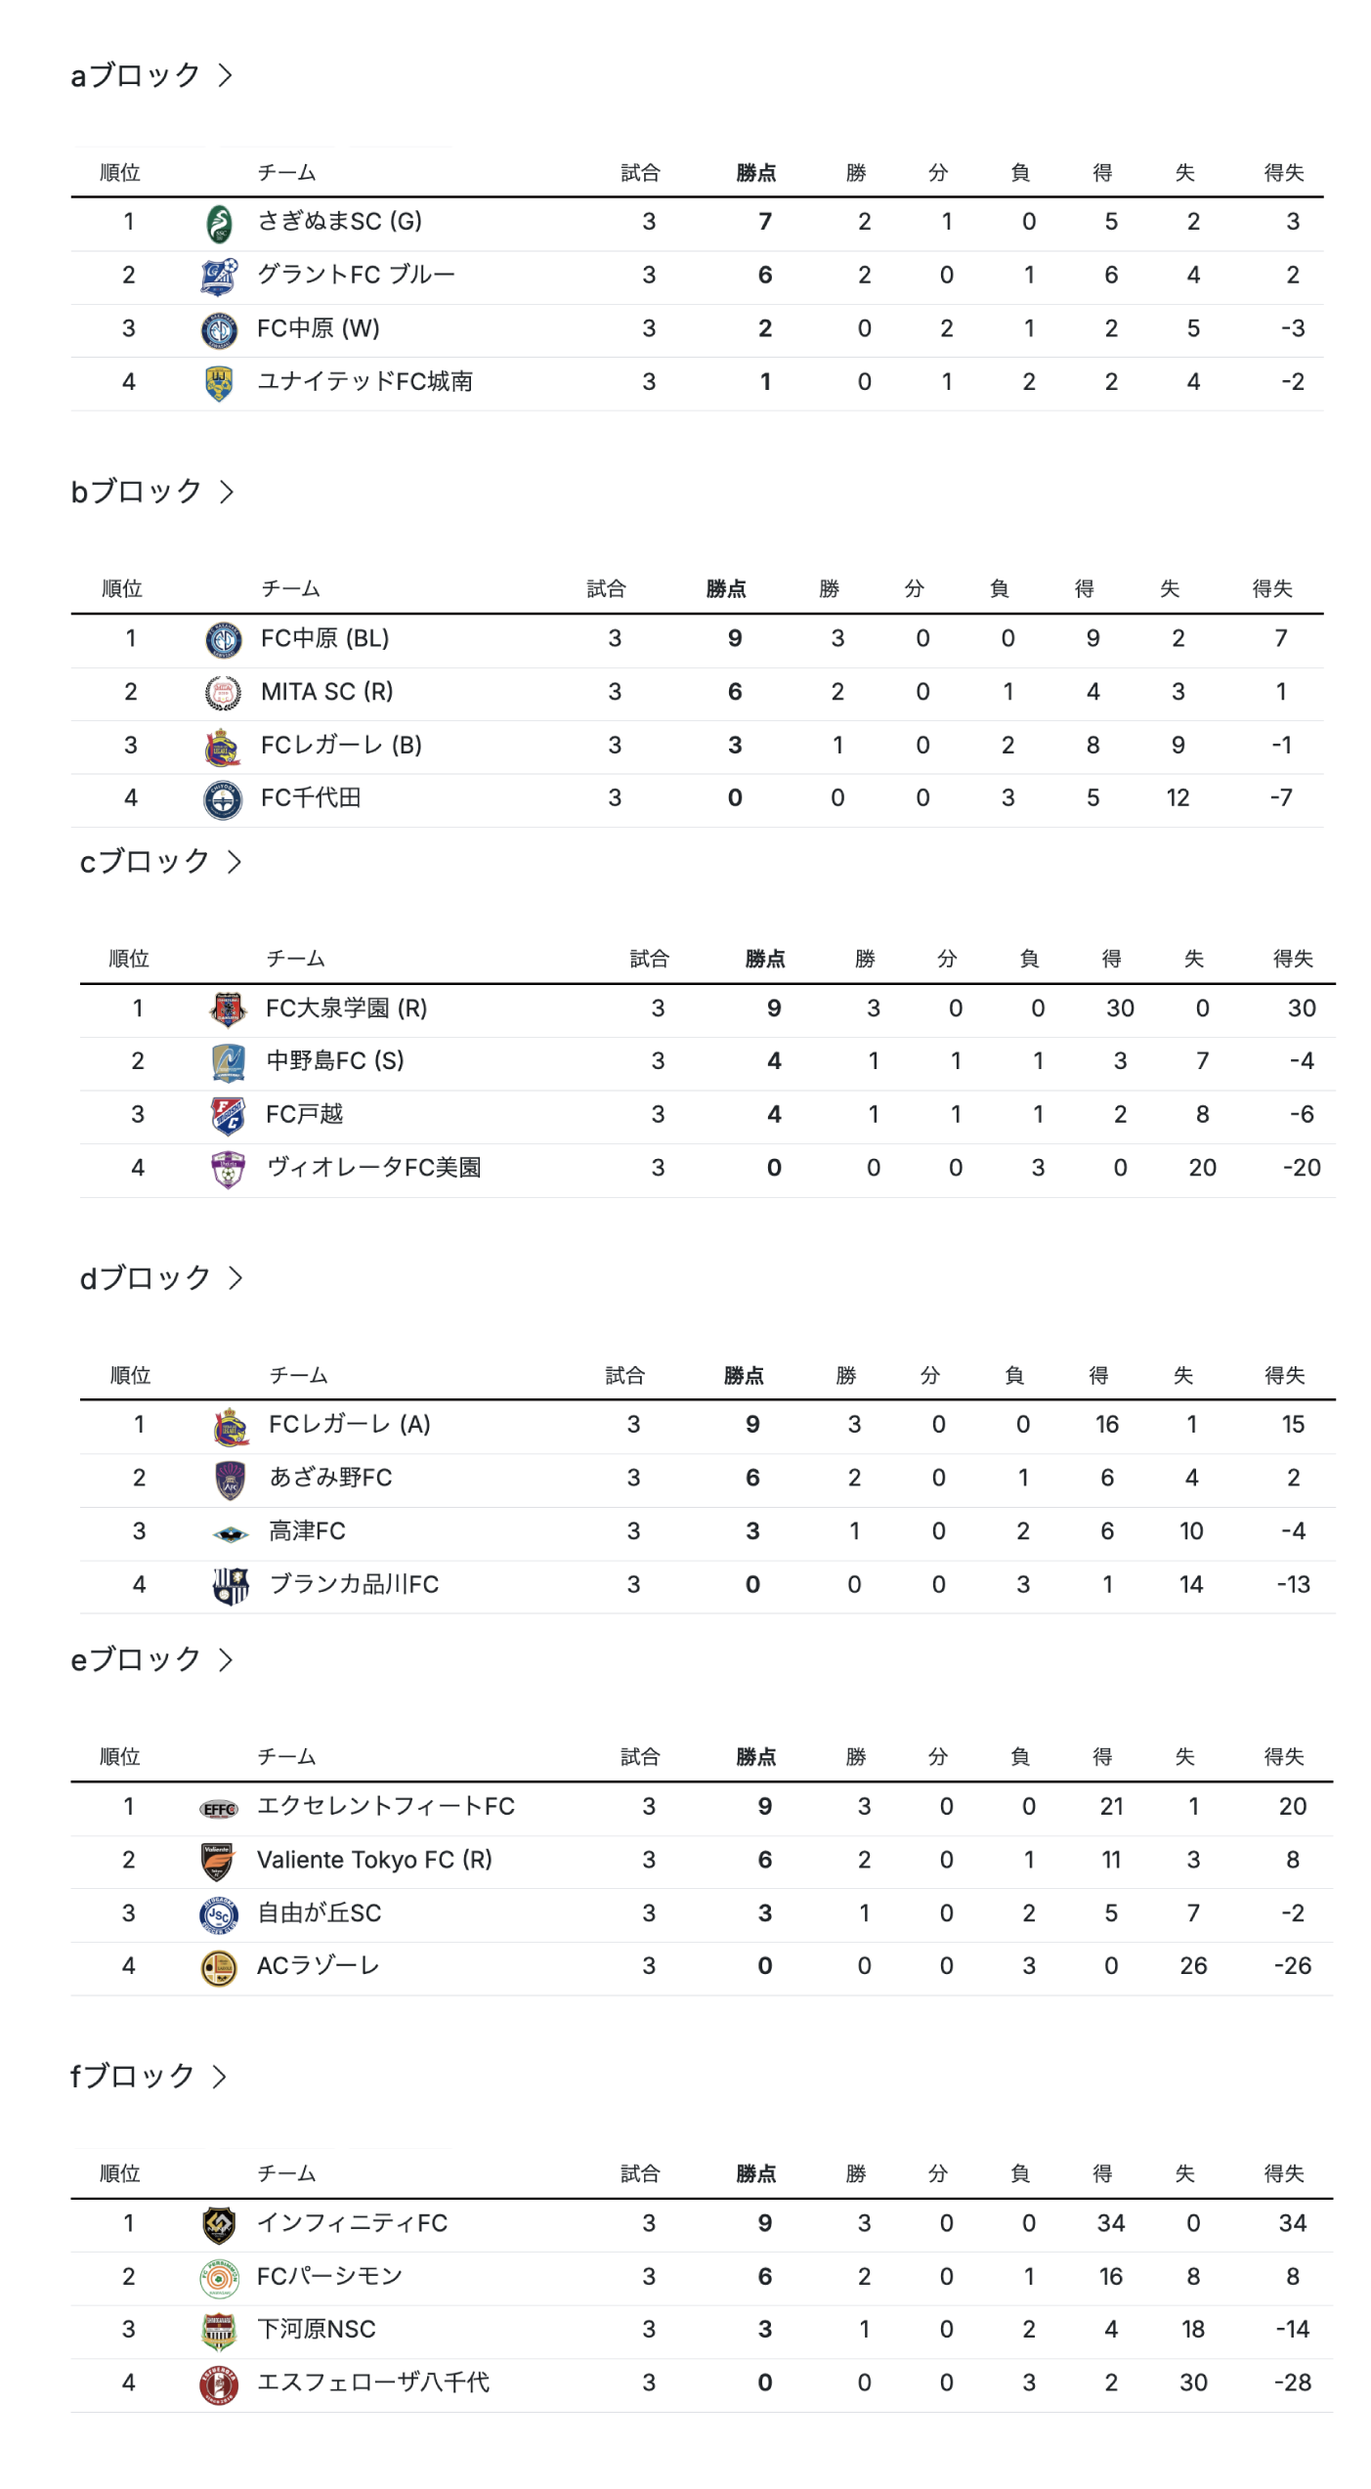Click 得失 column header in dブロック table
The width and height of the screenshot is (1371, 2489).
[1284, 1376]
